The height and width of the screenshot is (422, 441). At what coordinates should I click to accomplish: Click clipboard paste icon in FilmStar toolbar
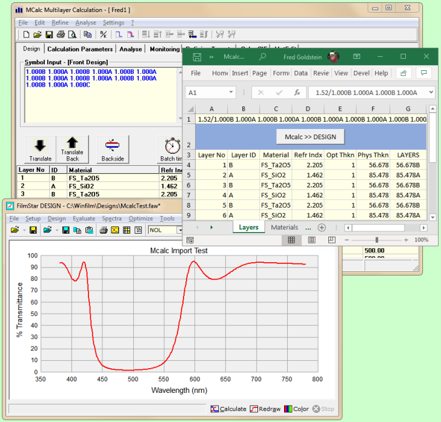(x=89, y=230)
